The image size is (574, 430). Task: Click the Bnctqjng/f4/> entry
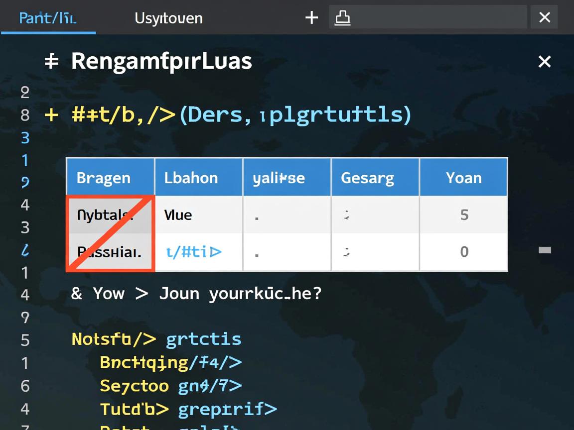[x=170, y=362]
